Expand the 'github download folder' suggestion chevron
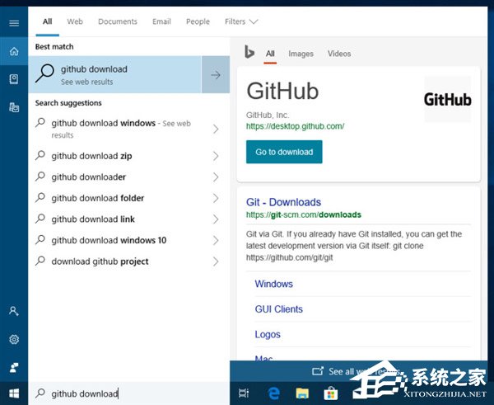 [x=216, y=198]
